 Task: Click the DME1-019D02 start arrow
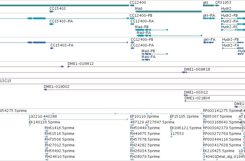(45, 90)
